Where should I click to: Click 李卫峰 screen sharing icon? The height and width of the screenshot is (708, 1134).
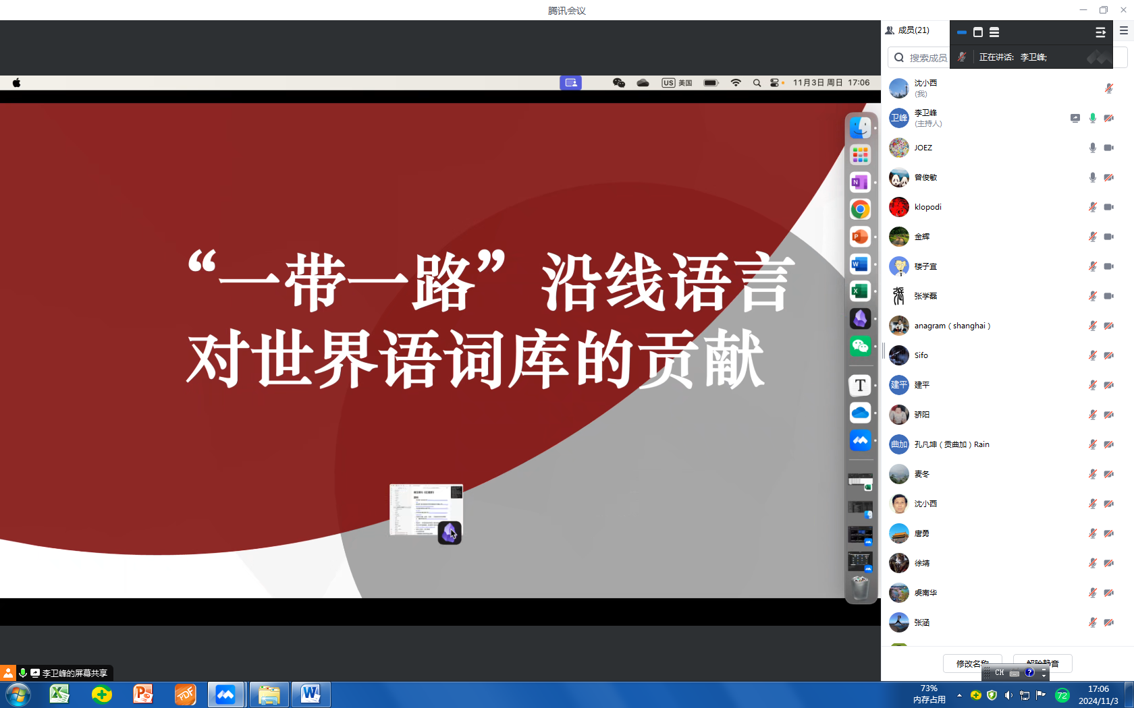(1075, 118)
